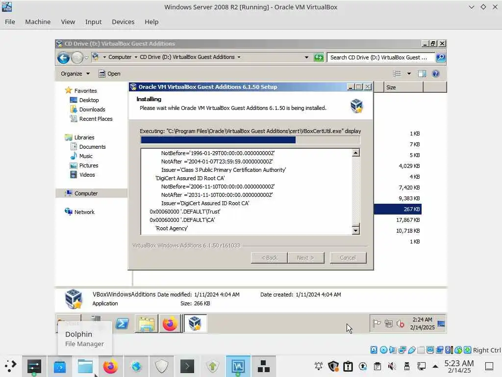502x377 pixels.
Task: Expand the host system tray hidden icons arrow
Action: coord(435,366)
